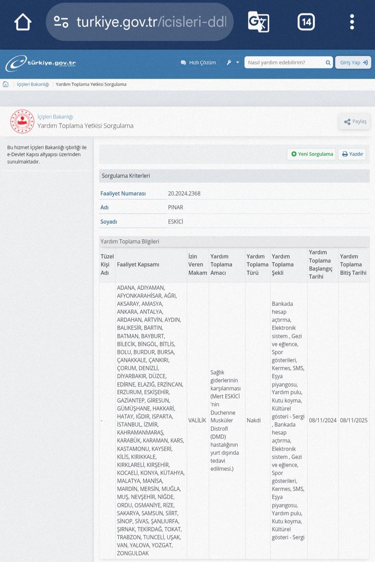Click the Yardım Toplama Bilgileri section header

[x=234, y=242]
